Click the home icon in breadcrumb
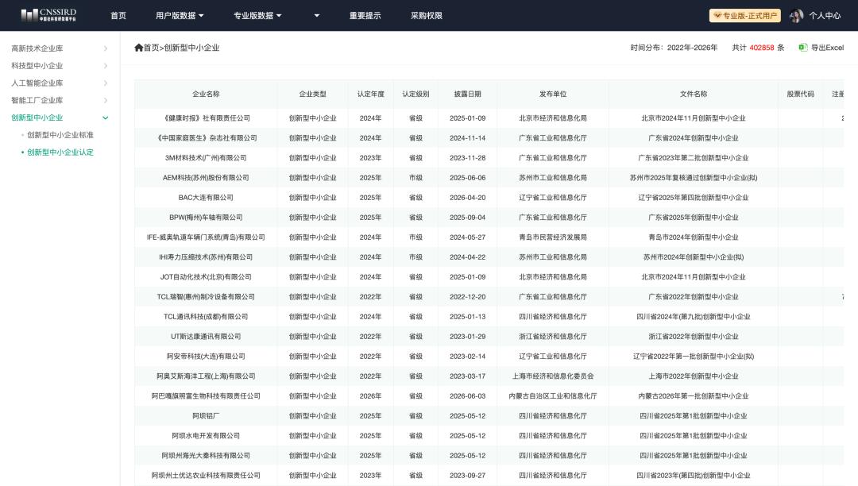This screenshot has height=486, width=858. (138, 48)
